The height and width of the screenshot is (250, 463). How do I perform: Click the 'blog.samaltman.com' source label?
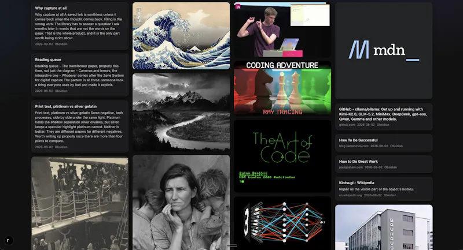pos(354,145)
